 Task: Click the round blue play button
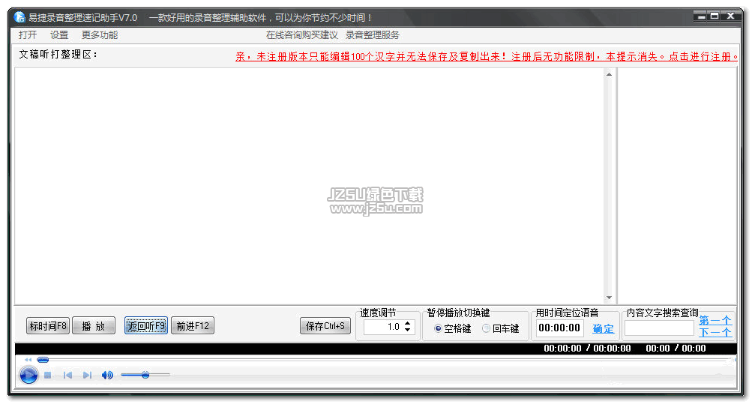pos(28,375)
